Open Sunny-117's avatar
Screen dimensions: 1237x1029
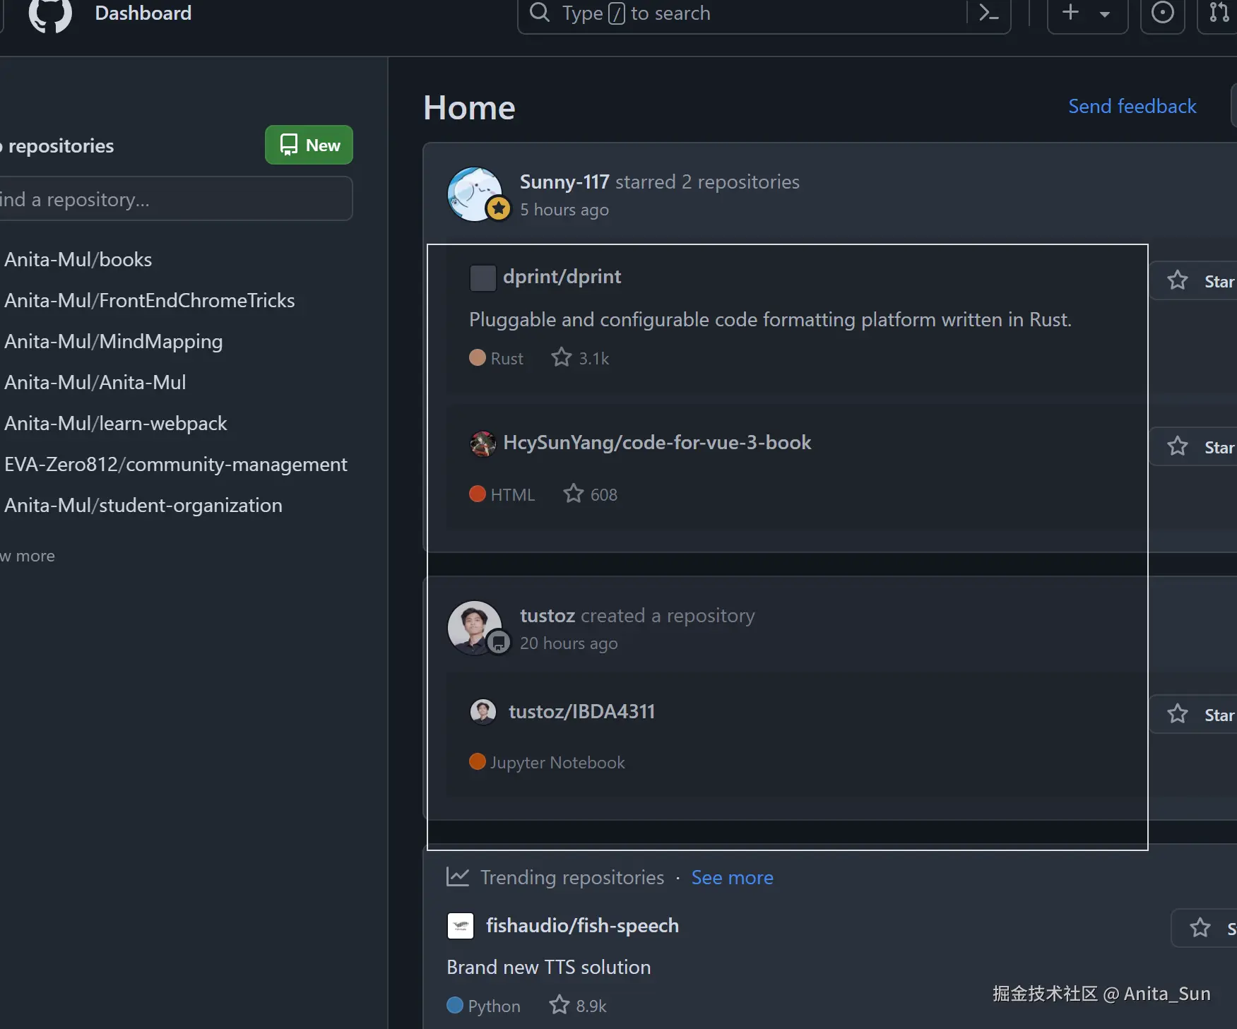click(x=475, y=194)
